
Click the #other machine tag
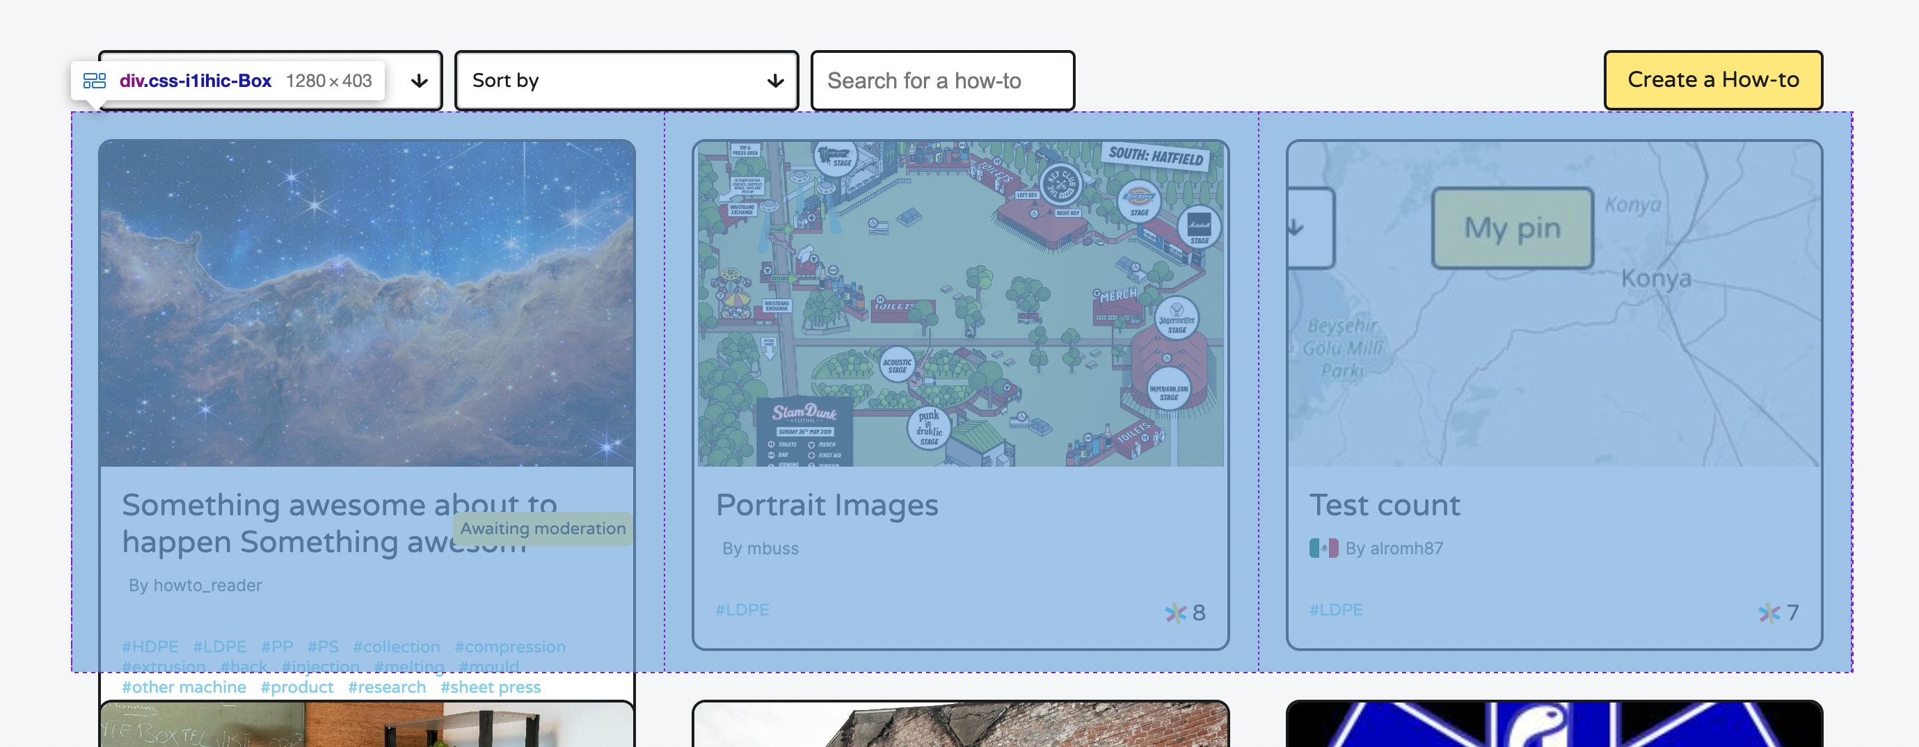pos(184,686)
